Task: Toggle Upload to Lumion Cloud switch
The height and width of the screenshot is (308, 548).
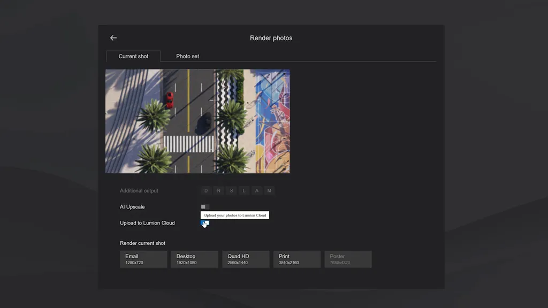Action: [x=205, y=224]
